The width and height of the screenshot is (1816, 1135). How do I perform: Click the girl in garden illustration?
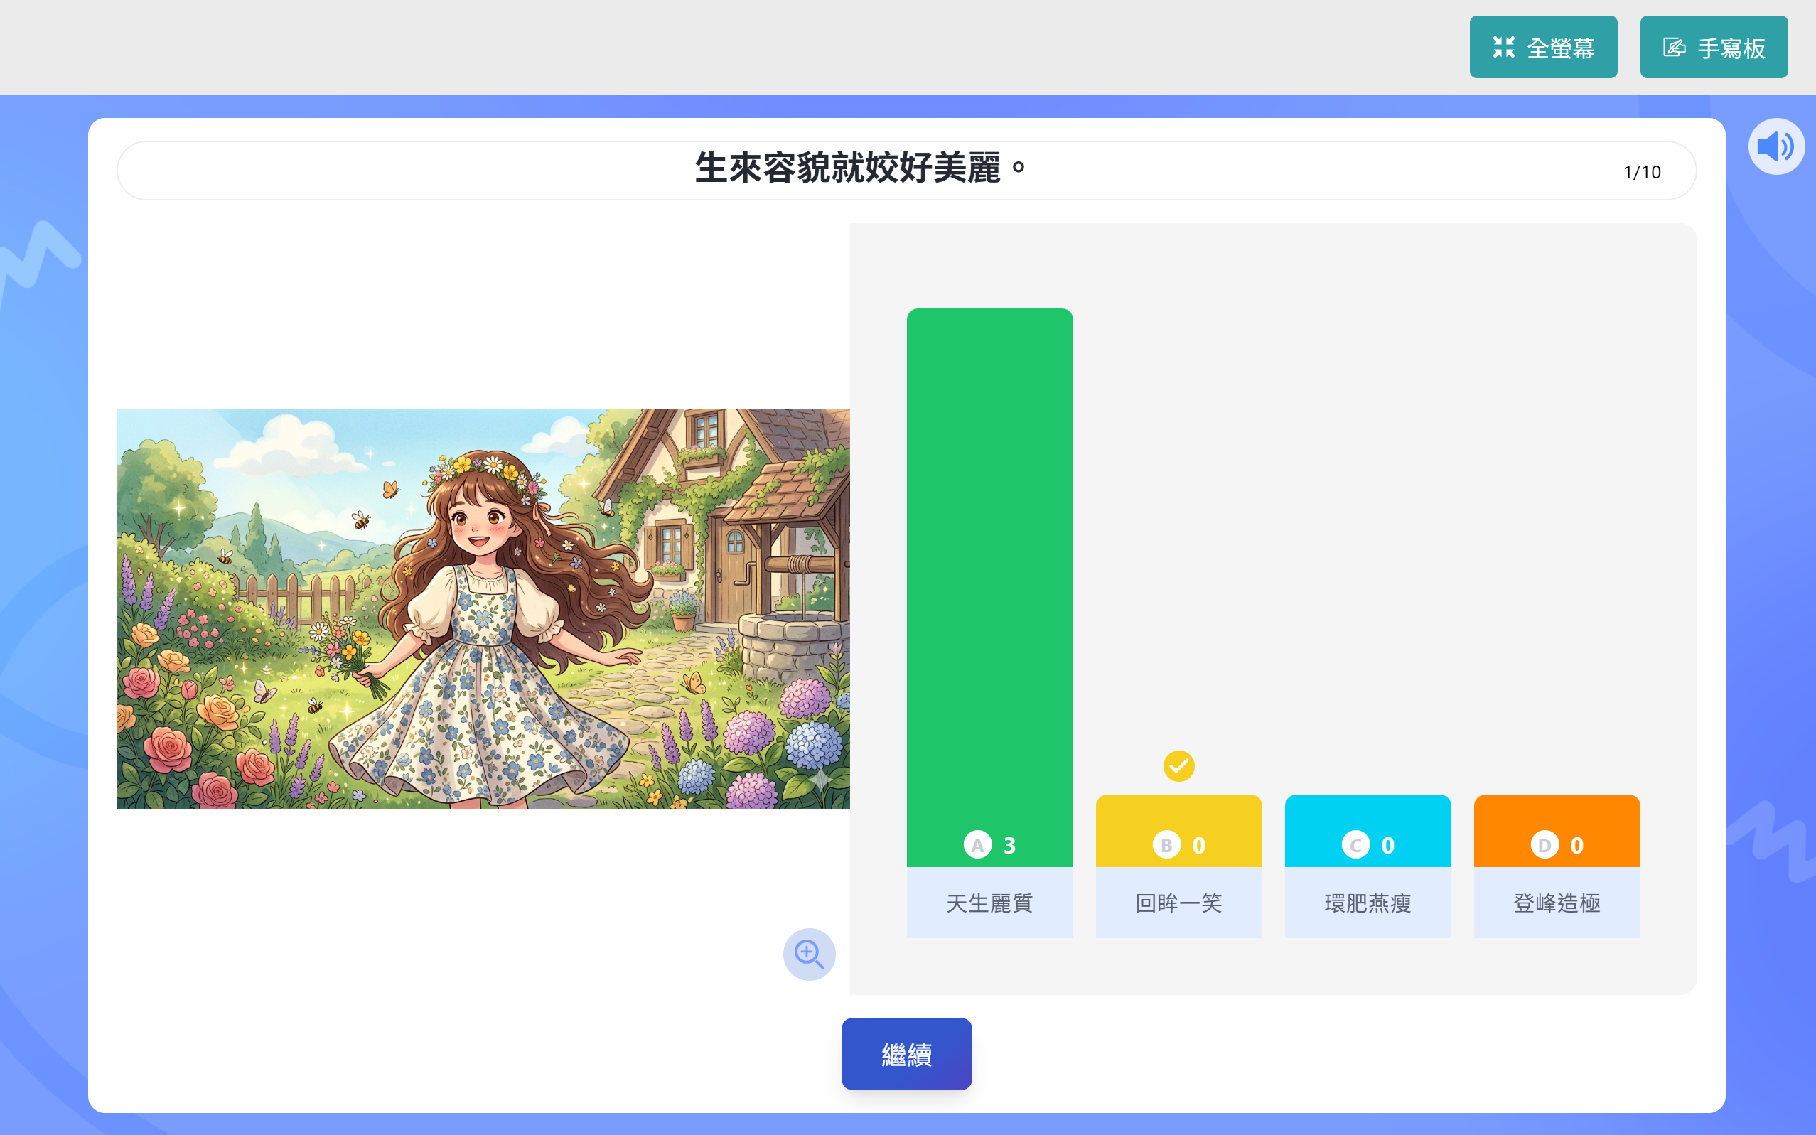coord(483,609)
